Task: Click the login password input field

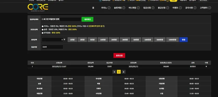Action: point(70,20)
